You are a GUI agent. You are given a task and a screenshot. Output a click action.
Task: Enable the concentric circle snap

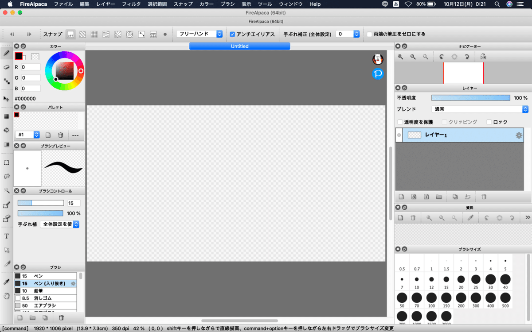tap(129, 34)
